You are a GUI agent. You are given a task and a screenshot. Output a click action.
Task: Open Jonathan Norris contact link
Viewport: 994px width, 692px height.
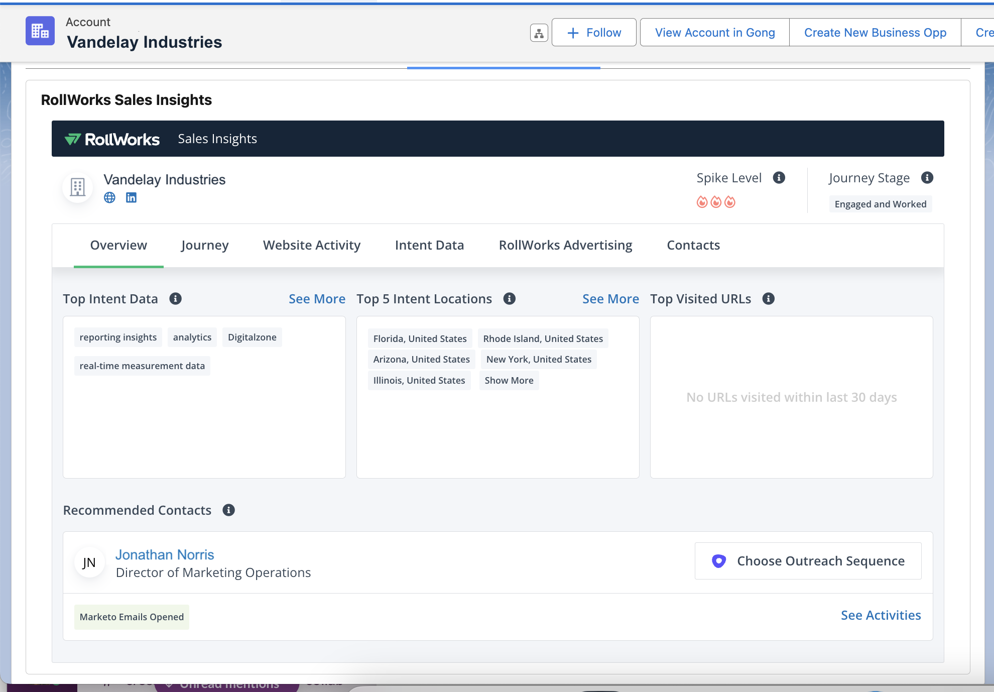(x=165, y=555)
